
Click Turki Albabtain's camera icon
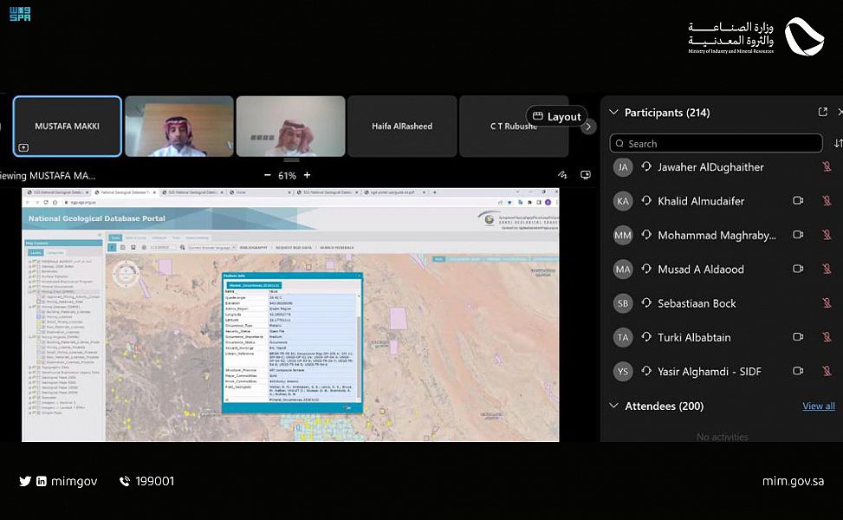(798, 337)
